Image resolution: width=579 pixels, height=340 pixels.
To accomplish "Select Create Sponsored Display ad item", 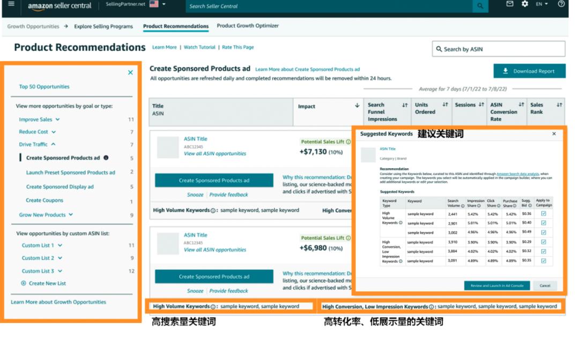I will (x=60, y=186).
